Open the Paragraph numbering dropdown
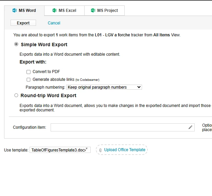This screenshot has width=212, height=196. coord(104,87)
